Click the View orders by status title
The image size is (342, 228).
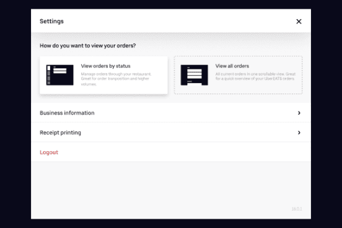coord(105,66)
